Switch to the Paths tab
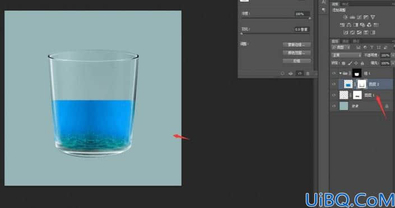The image size is (395, 208). [356, 41]
